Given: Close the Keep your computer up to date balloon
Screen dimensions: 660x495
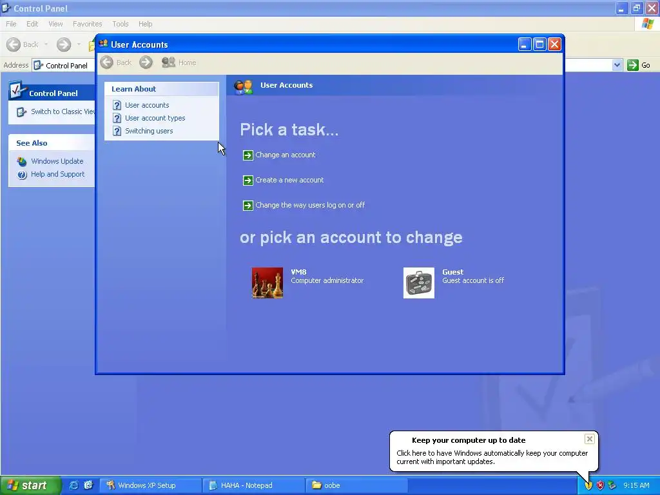Looking at the screenshot, I should coord(589,439).
